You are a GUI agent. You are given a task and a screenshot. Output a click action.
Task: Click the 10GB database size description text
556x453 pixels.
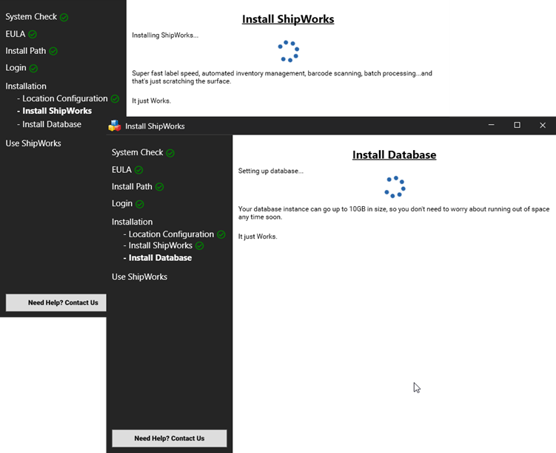394,213
